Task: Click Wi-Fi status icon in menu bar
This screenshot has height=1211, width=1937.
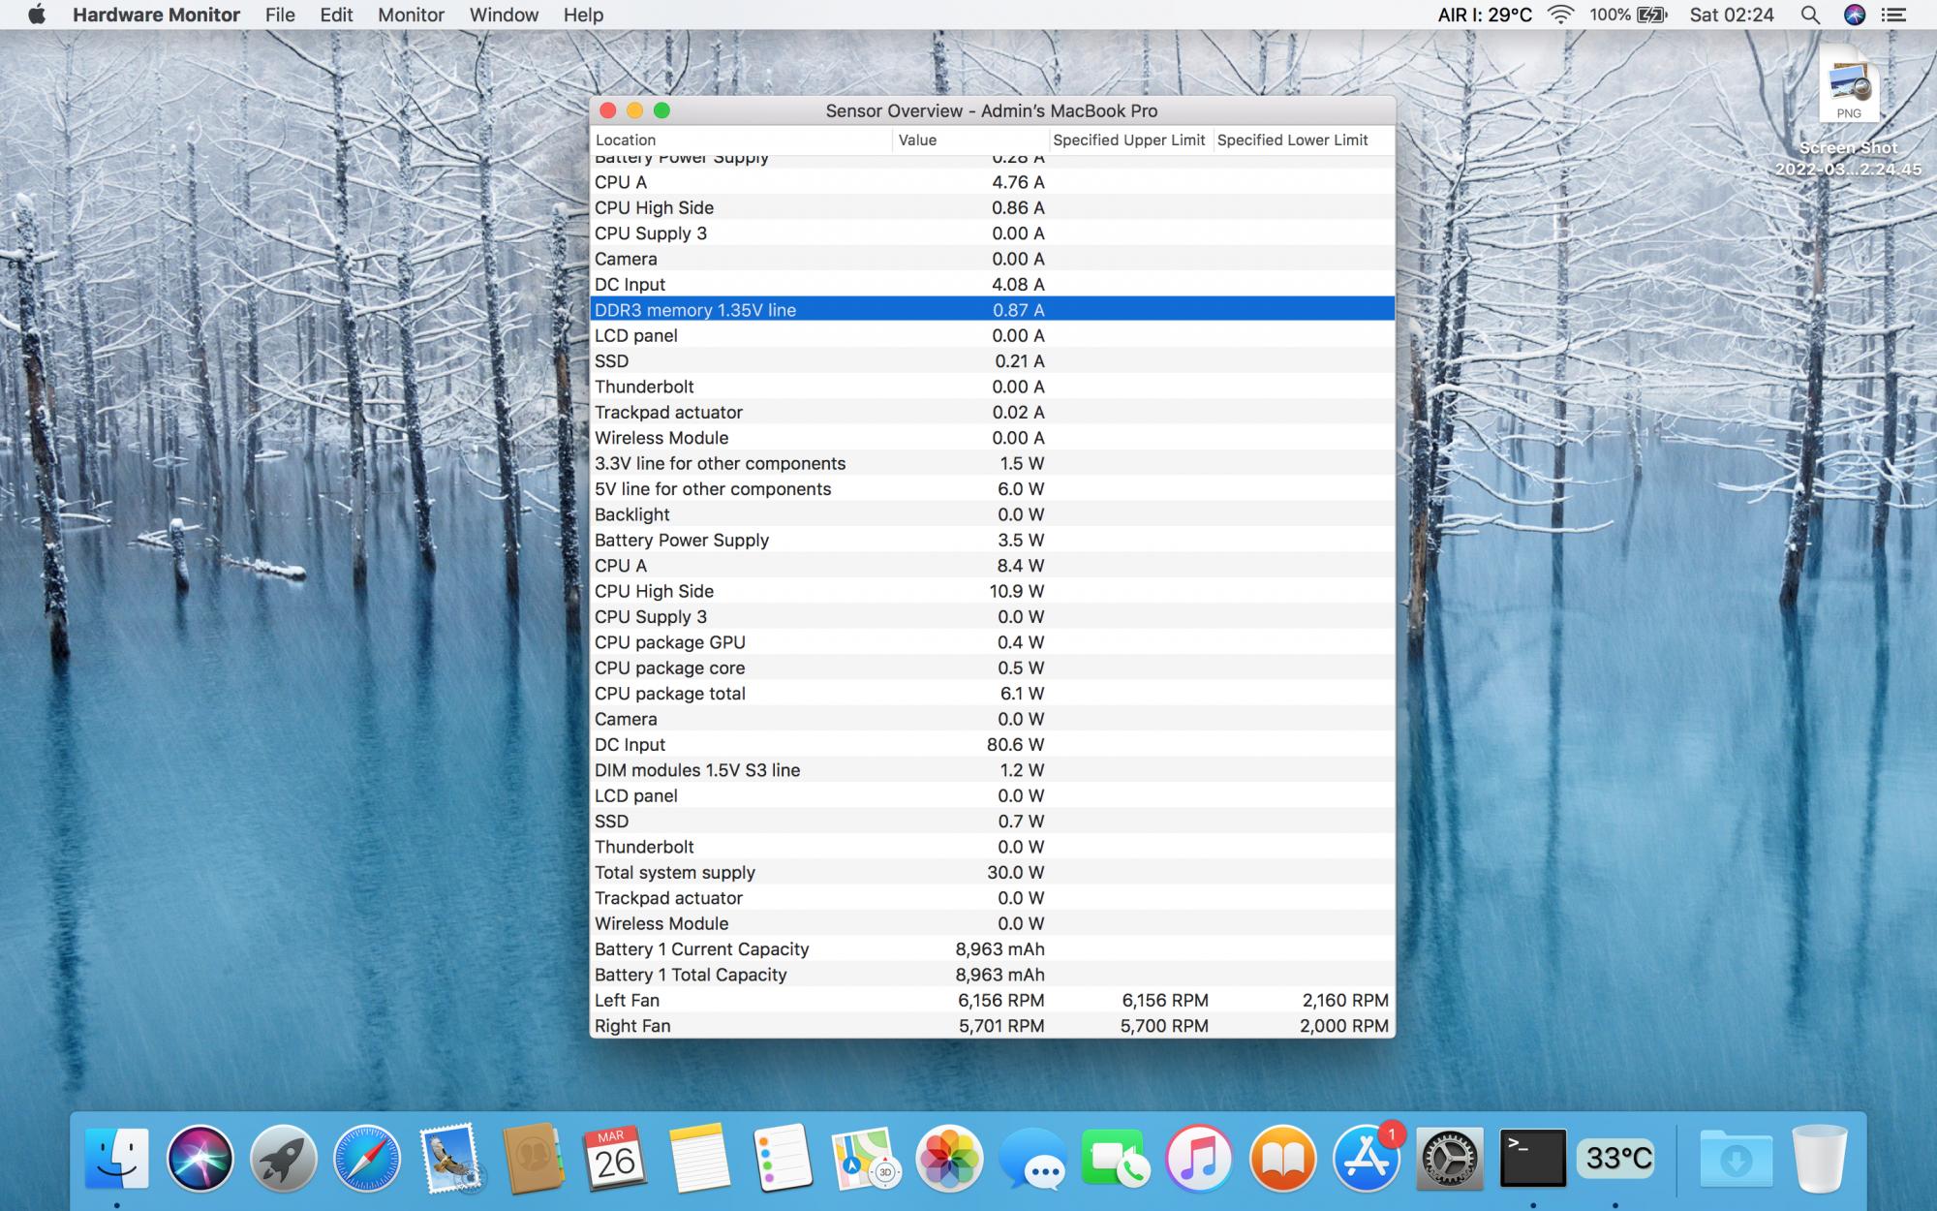Action: pyautogui.click(x=1560, y=15)
